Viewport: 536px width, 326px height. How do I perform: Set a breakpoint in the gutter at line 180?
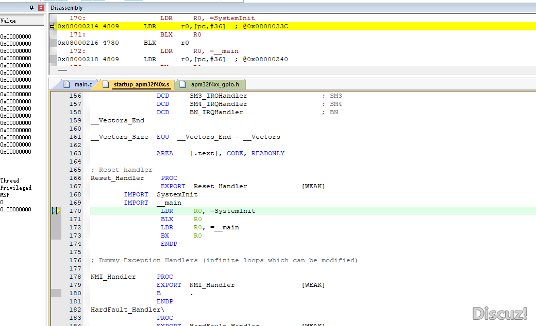[56, 293]
